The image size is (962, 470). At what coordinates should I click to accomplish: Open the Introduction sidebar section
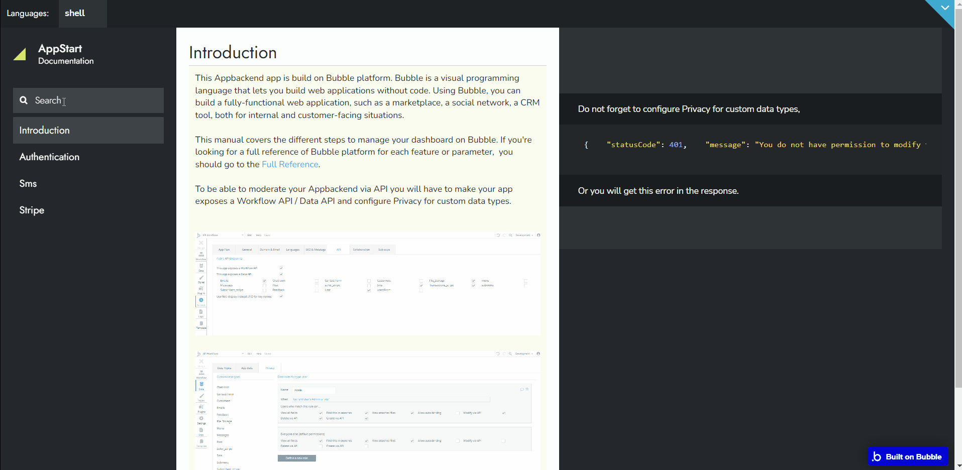(x=88, y=131)
